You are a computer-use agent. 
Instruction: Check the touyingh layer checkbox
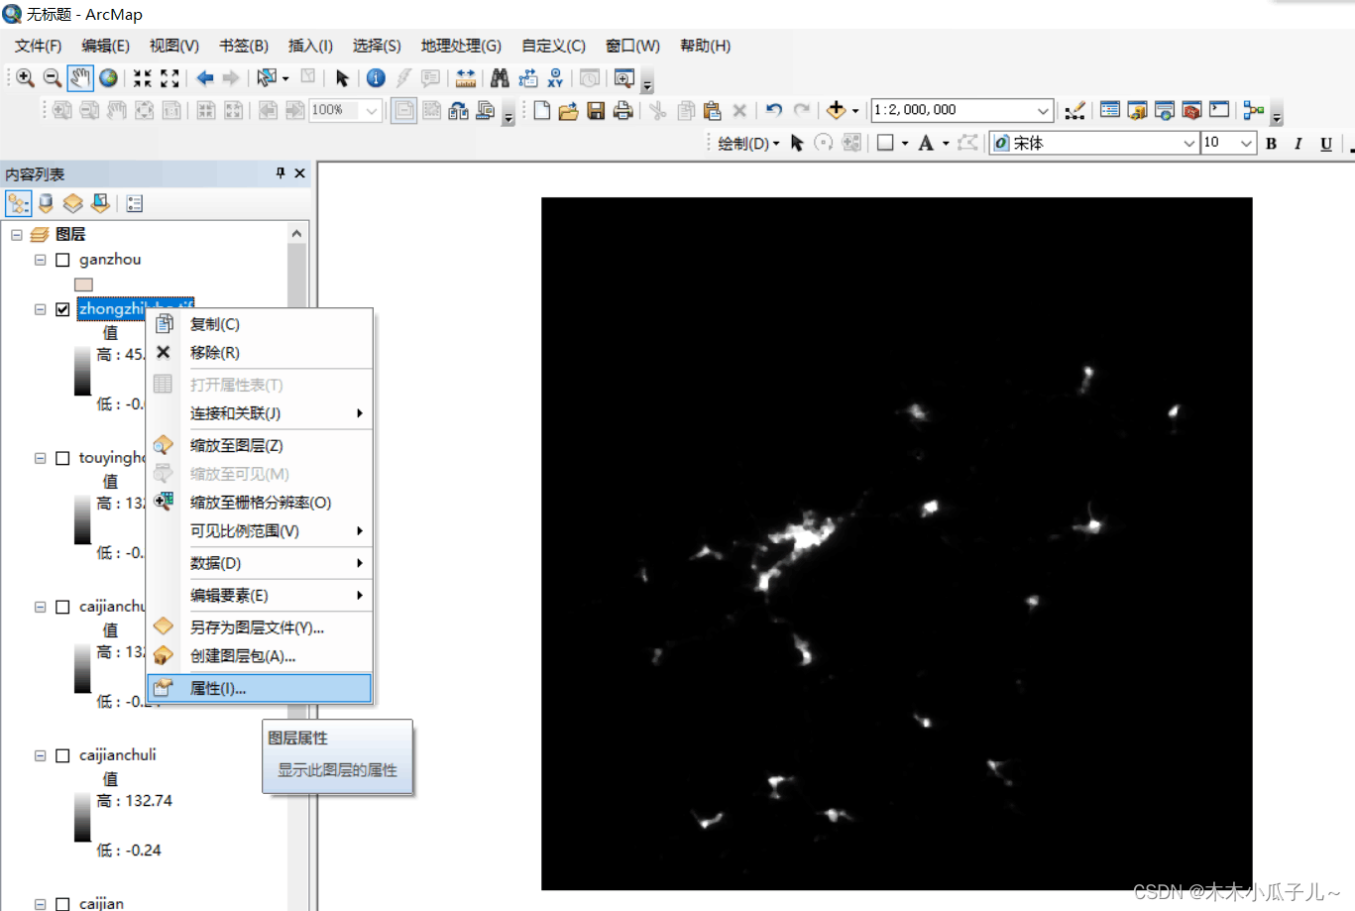(x=62, y=458)
